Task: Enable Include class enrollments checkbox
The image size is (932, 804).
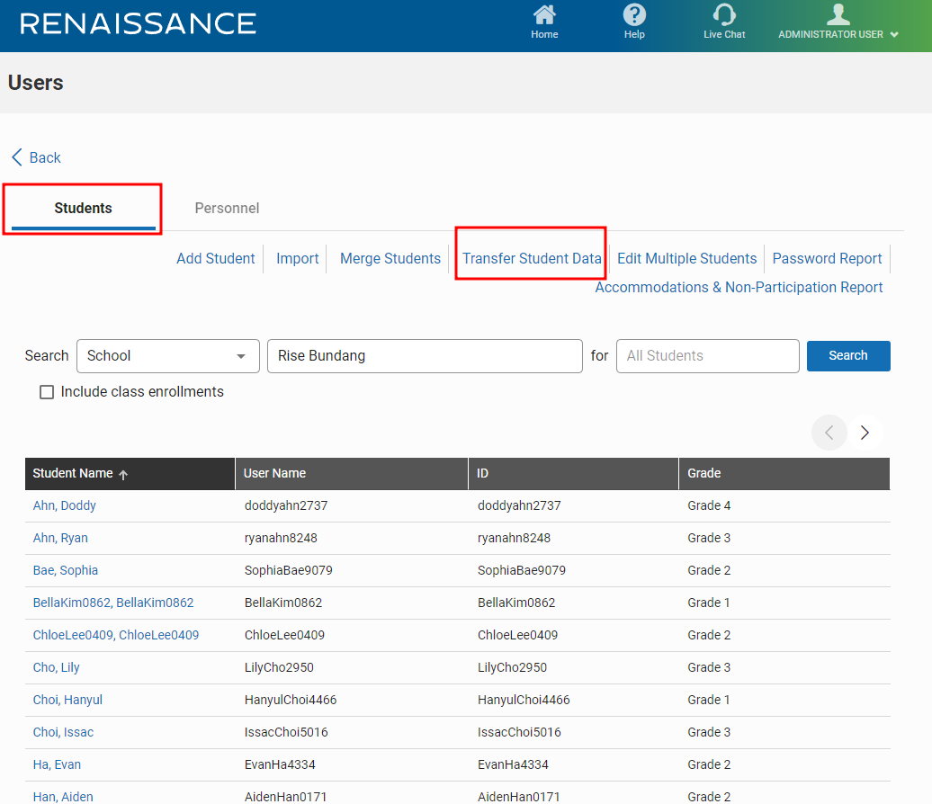Action: [47, 392]
